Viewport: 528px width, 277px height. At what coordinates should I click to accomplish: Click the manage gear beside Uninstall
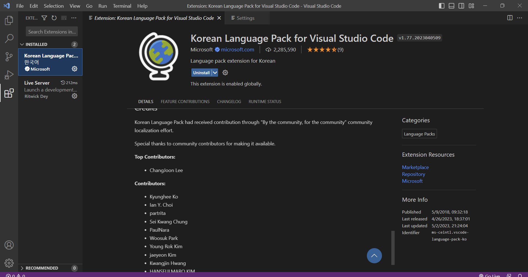click(225, 73)
